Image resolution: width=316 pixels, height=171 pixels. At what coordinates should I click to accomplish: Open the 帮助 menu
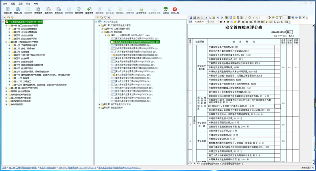click(x=36, y=4)
